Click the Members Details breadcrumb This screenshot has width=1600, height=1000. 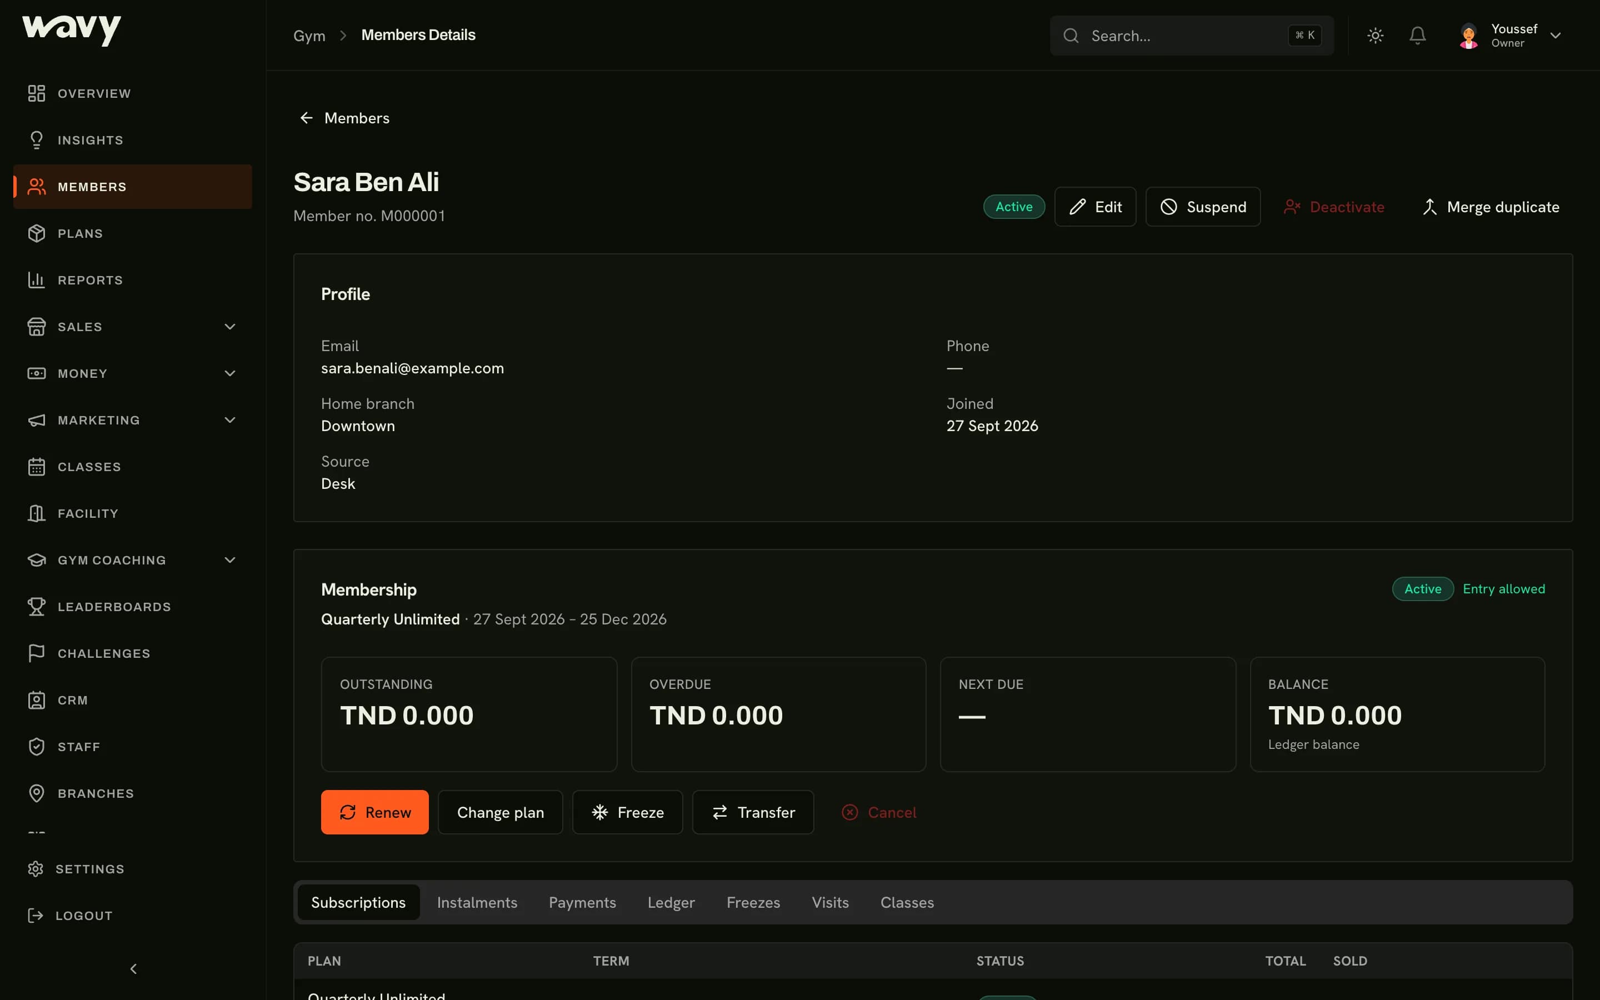coord(418,35)
